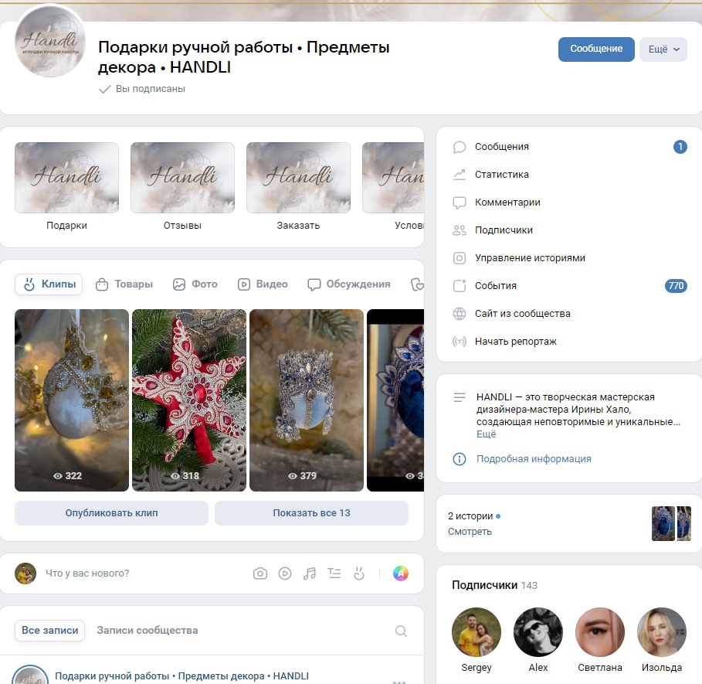
Task: Click the Статистика chart icon
Action: pyautogui.click(x=460, y=174)
